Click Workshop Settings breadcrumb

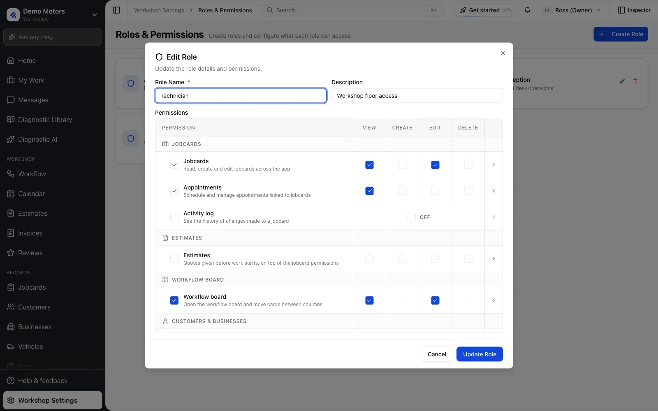tap(159, 10)
